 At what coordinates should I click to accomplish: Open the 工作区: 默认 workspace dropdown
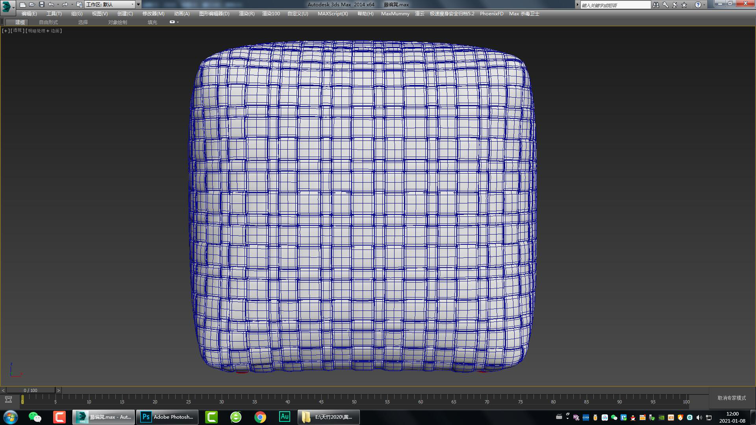[x=110, y=5]
